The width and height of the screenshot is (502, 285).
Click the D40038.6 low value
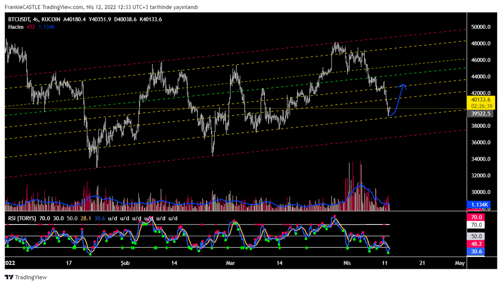pyautogui.click(x=125, y=19)
